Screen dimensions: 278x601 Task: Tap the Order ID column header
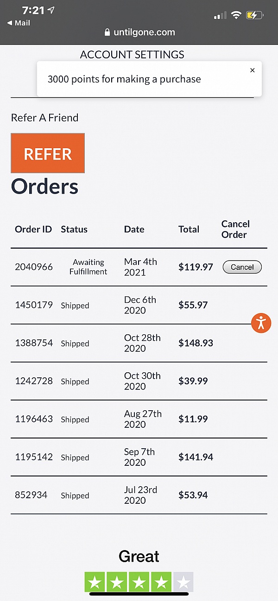(33, 229)
